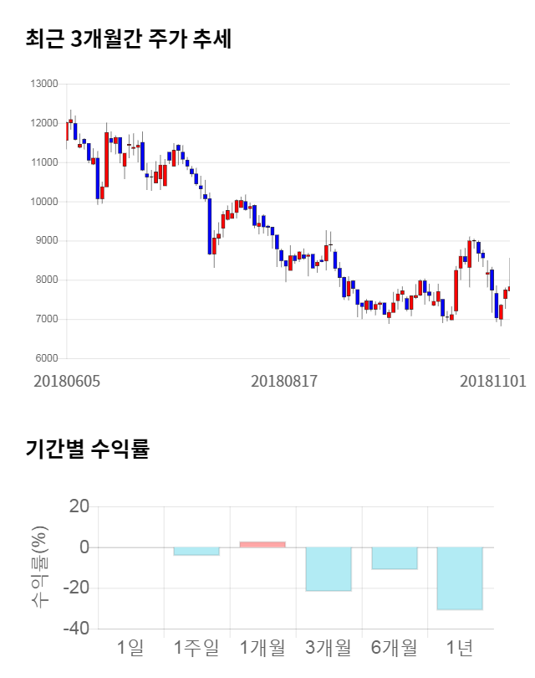535x678 pixels.
Task: Click the '기간별 수익률' section heading
Action: 88,448
